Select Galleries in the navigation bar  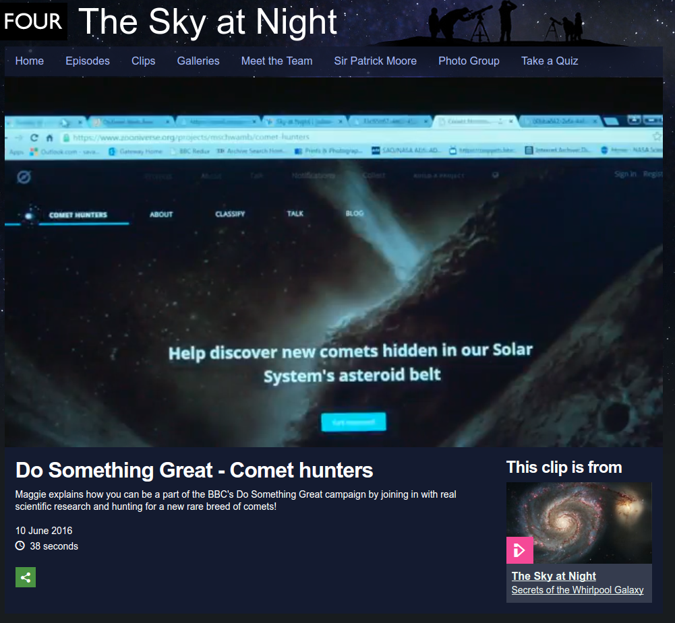coord(198,61)
